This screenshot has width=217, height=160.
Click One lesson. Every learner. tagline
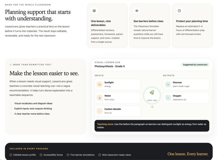coord(188,154)
